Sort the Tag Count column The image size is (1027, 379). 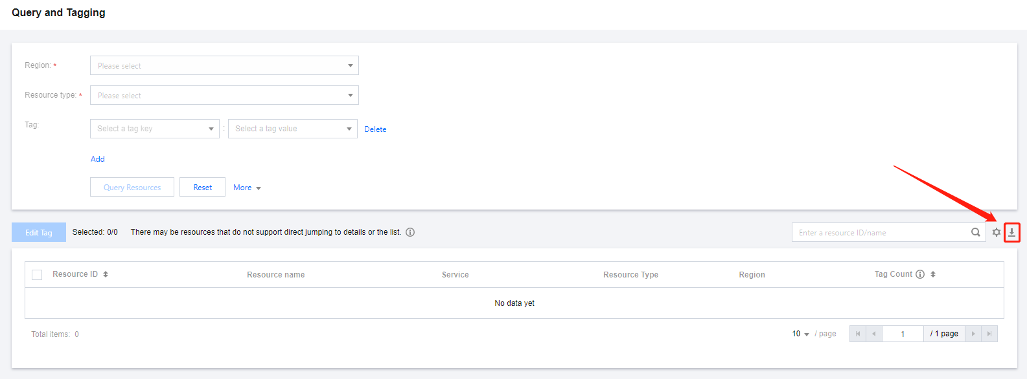(x=933, y=274)
